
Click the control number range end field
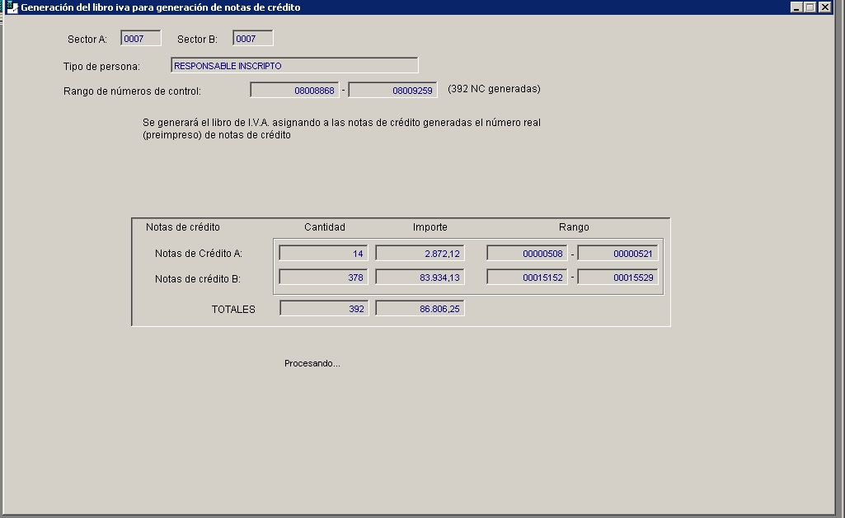392,91
